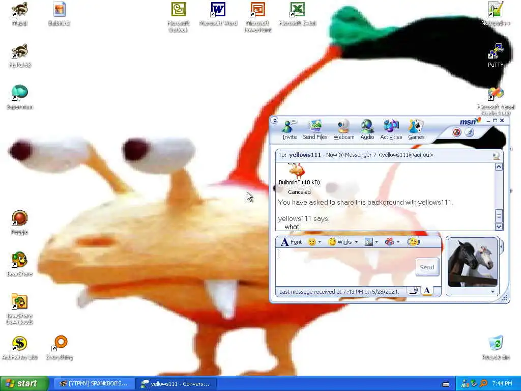521x391 pixels.
Task: Click into the message input box
Action: point(345,267)
